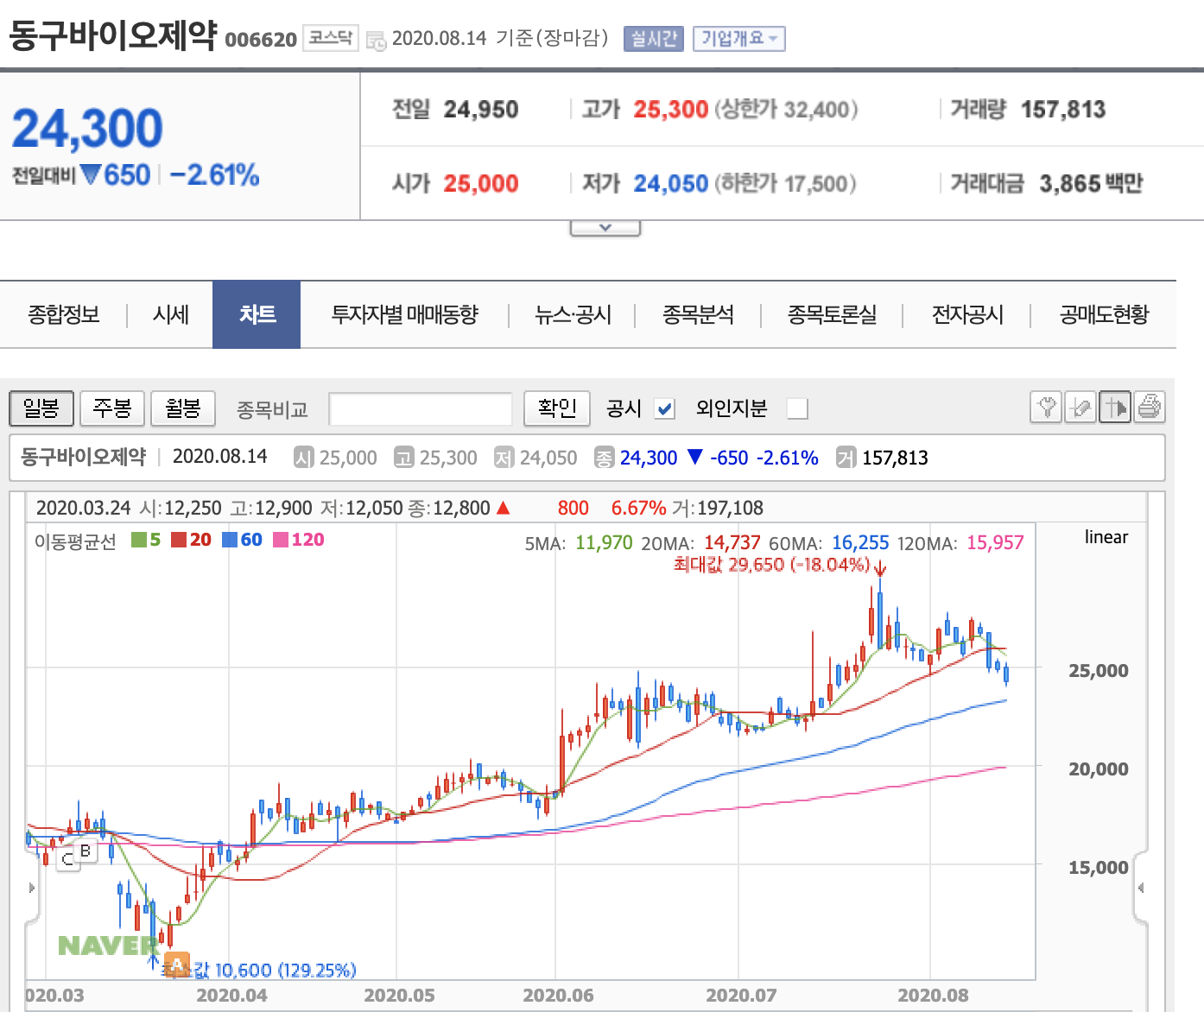Open the 전자공시 tab
Image resolution: width=1204 pixels, height=1012 pixels.
(x=967, y=314)
